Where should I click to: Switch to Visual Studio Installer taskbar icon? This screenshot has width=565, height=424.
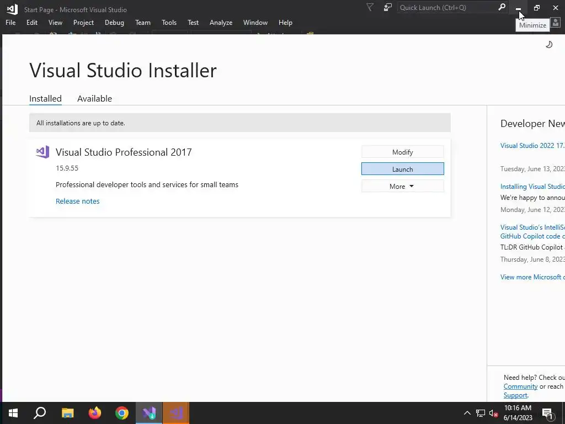coord(149,413)
